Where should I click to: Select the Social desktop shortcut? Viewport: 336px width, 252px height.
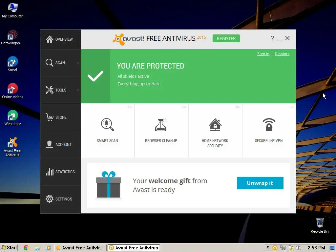12,64
